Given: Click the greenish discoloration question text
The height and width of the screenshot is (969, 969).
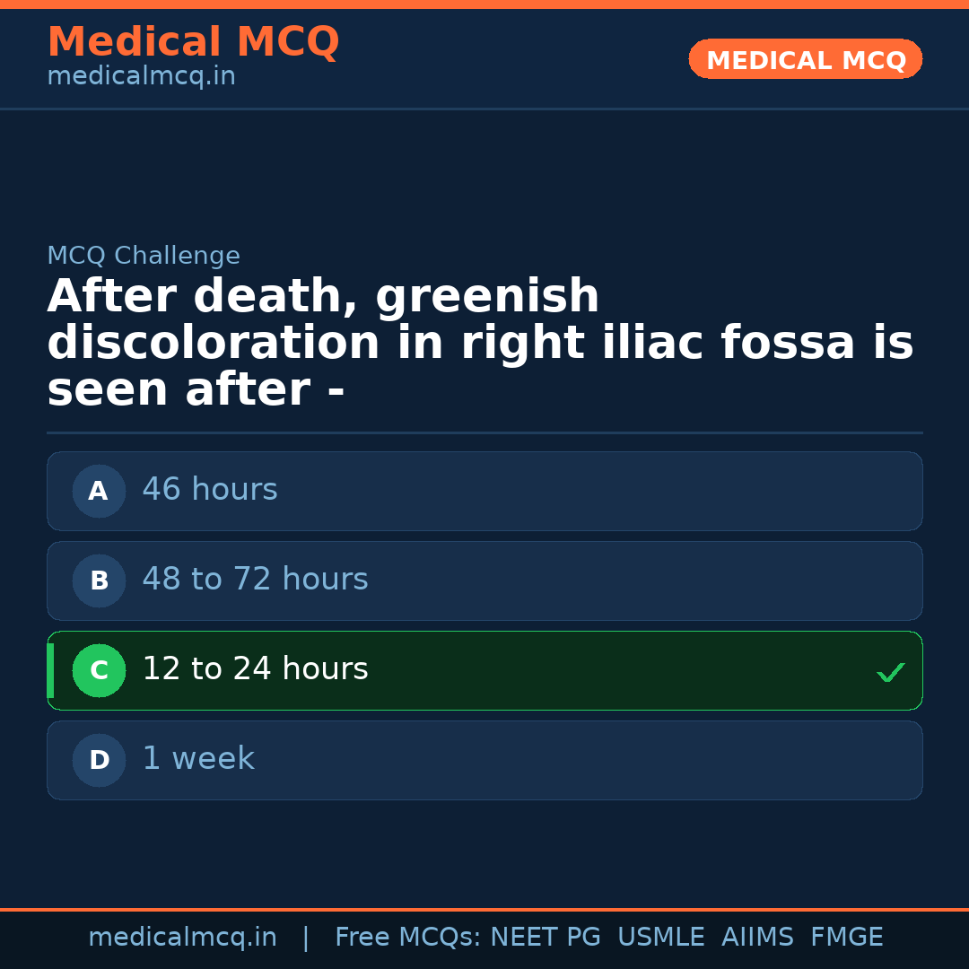Looking at the screenshot, I should point(480,344).
